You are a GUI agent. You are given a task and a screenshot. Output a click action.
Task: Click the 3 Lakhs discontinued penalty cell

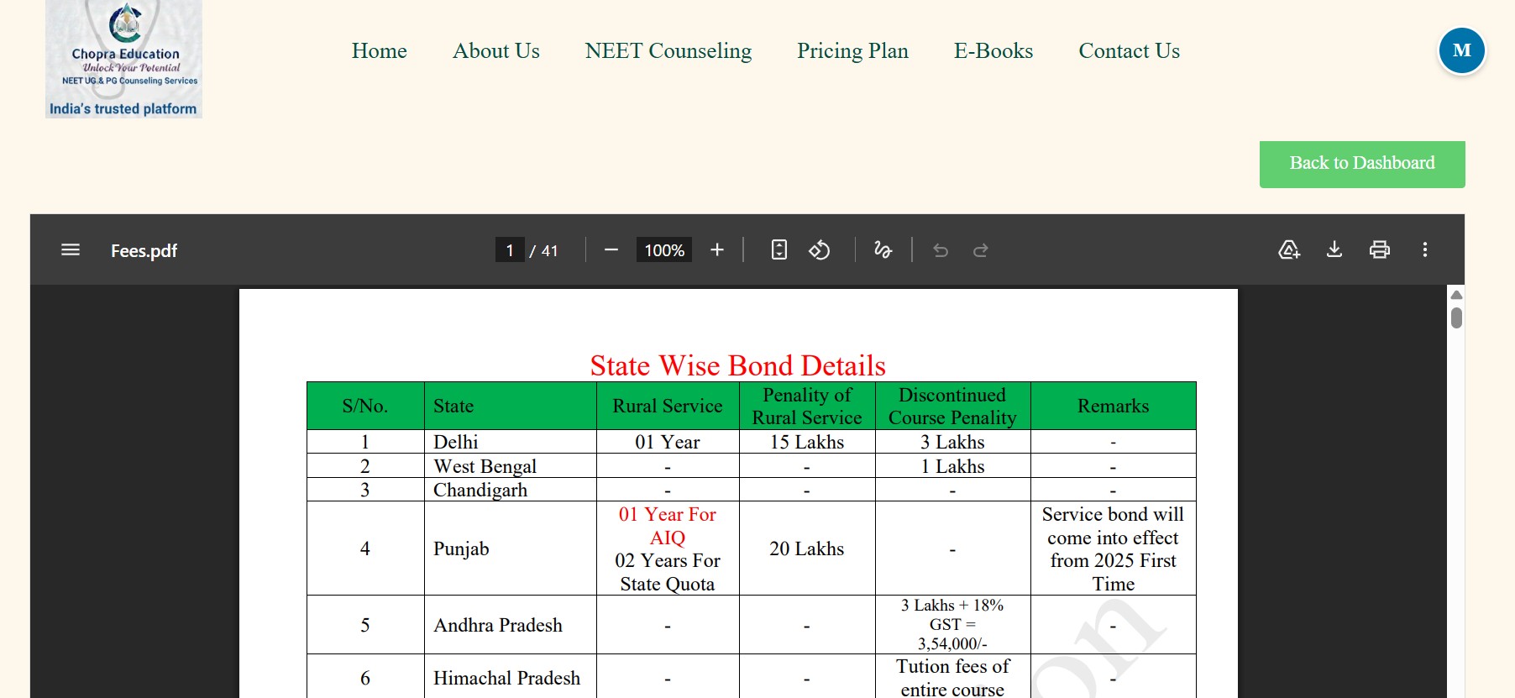952,442
